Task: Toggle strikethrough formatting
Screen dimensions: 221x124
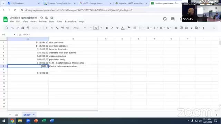Action: (117, 28)
